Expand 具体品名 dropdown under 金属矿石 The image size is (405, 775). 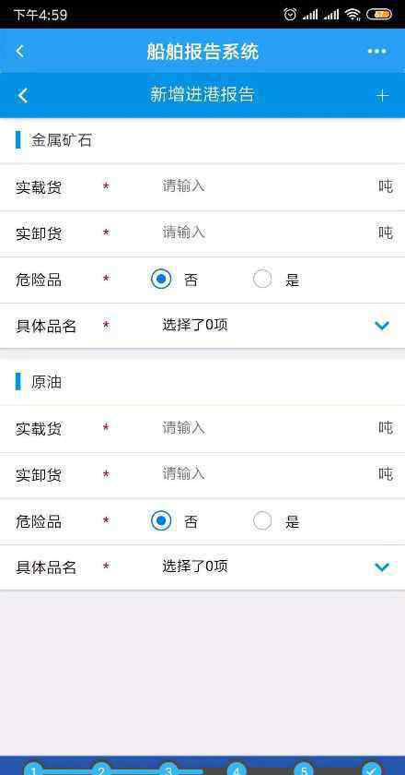[382, 326]
